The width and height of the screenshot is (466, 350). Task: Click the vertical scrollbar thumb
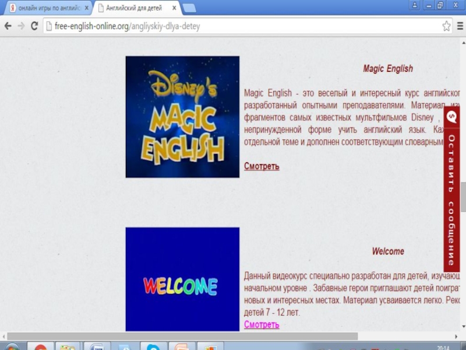(463, 197)
